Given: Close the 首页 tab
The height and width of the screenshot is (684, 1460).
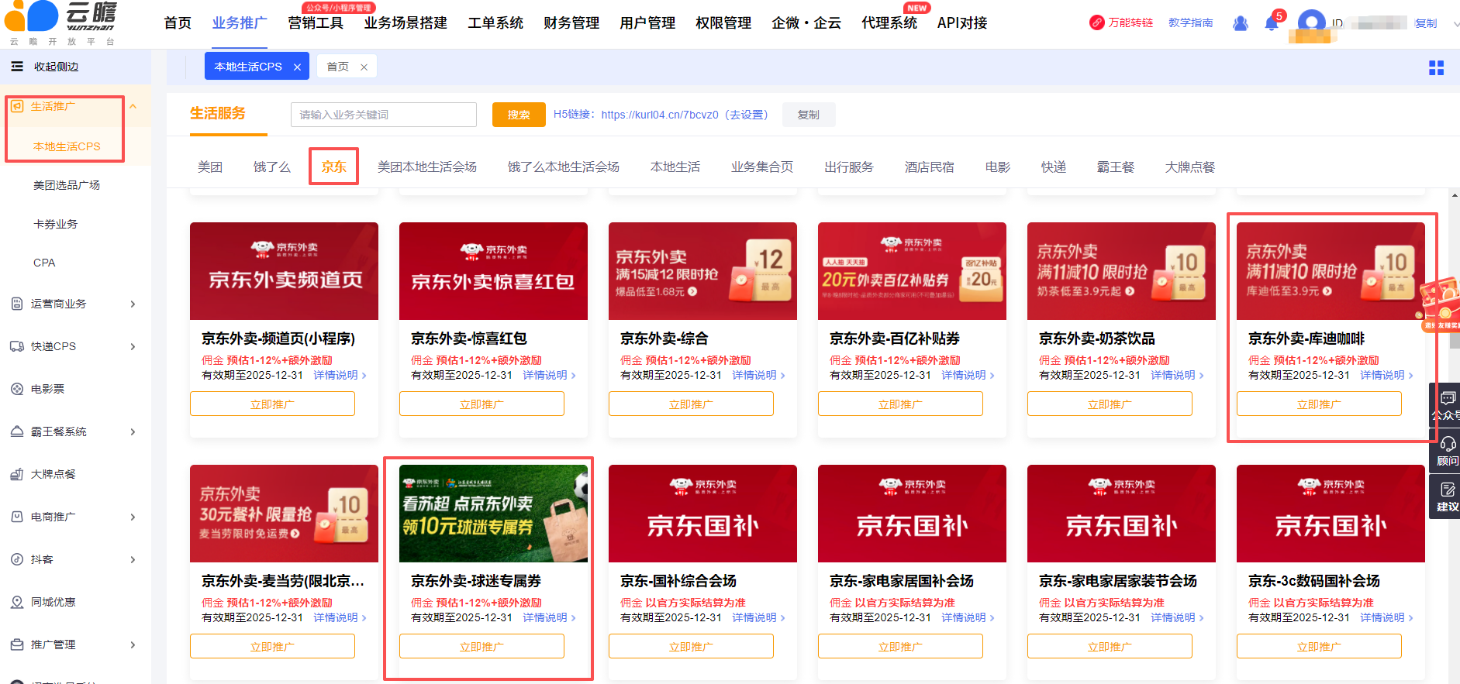Looking at the screenshot, I should coord(364,67).
